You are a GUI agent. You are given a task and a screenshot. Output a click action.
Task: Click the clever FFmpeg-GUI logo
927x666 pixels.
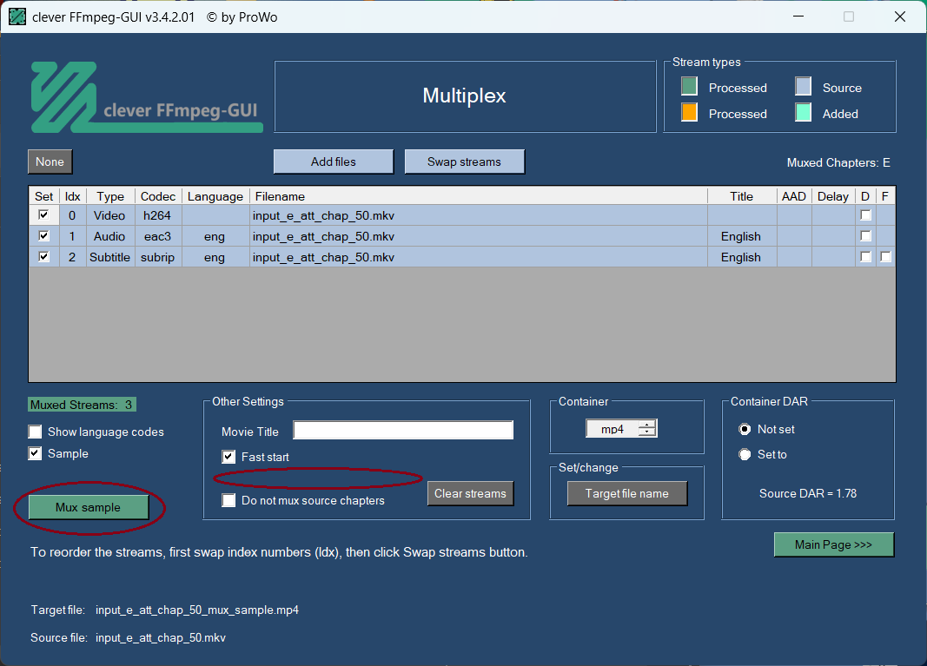[x=146, y=96]
